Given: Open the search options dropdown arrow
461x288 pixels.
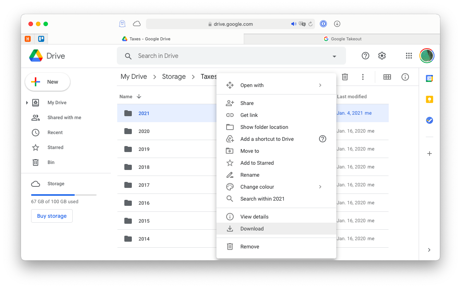Looking at the screenshot, I should coord(334,56).
